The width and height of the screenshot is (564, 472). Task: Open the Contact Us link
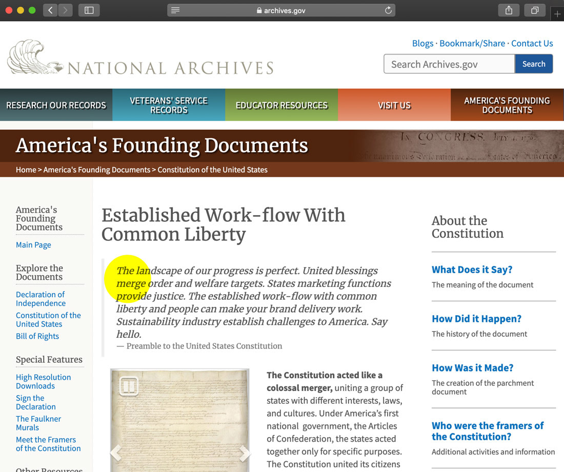tap(532, 44)
